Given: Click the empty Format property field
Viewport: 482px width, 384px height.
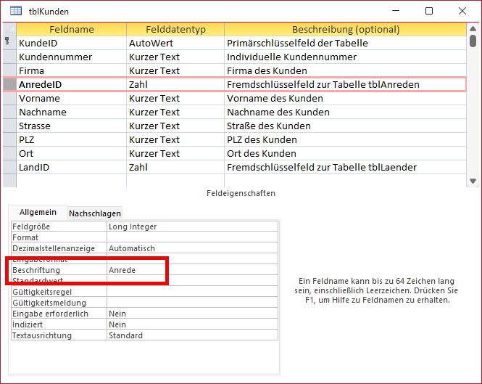Looking at the screenshot, I should tap(192, 237).
